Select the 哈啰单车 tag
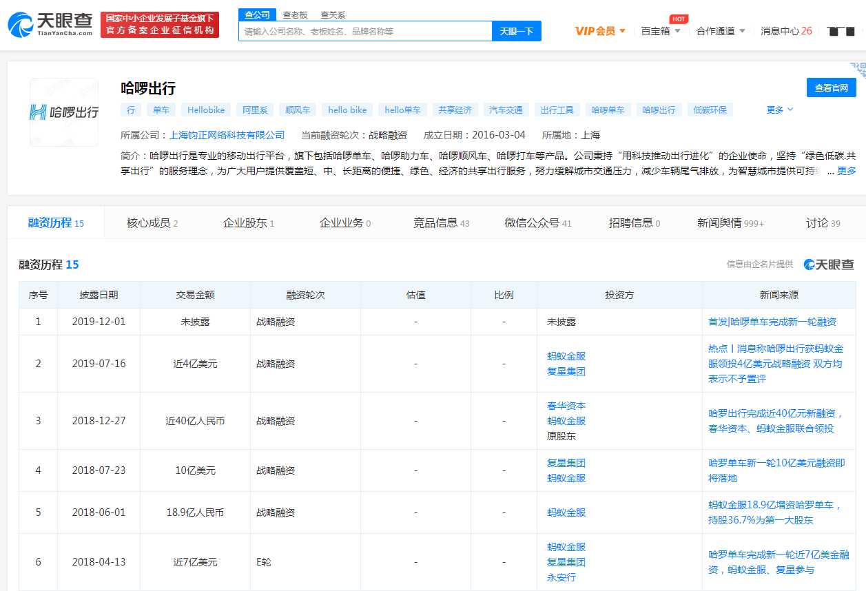This screenshot has width=866, height=591. [x=608, y=110]
